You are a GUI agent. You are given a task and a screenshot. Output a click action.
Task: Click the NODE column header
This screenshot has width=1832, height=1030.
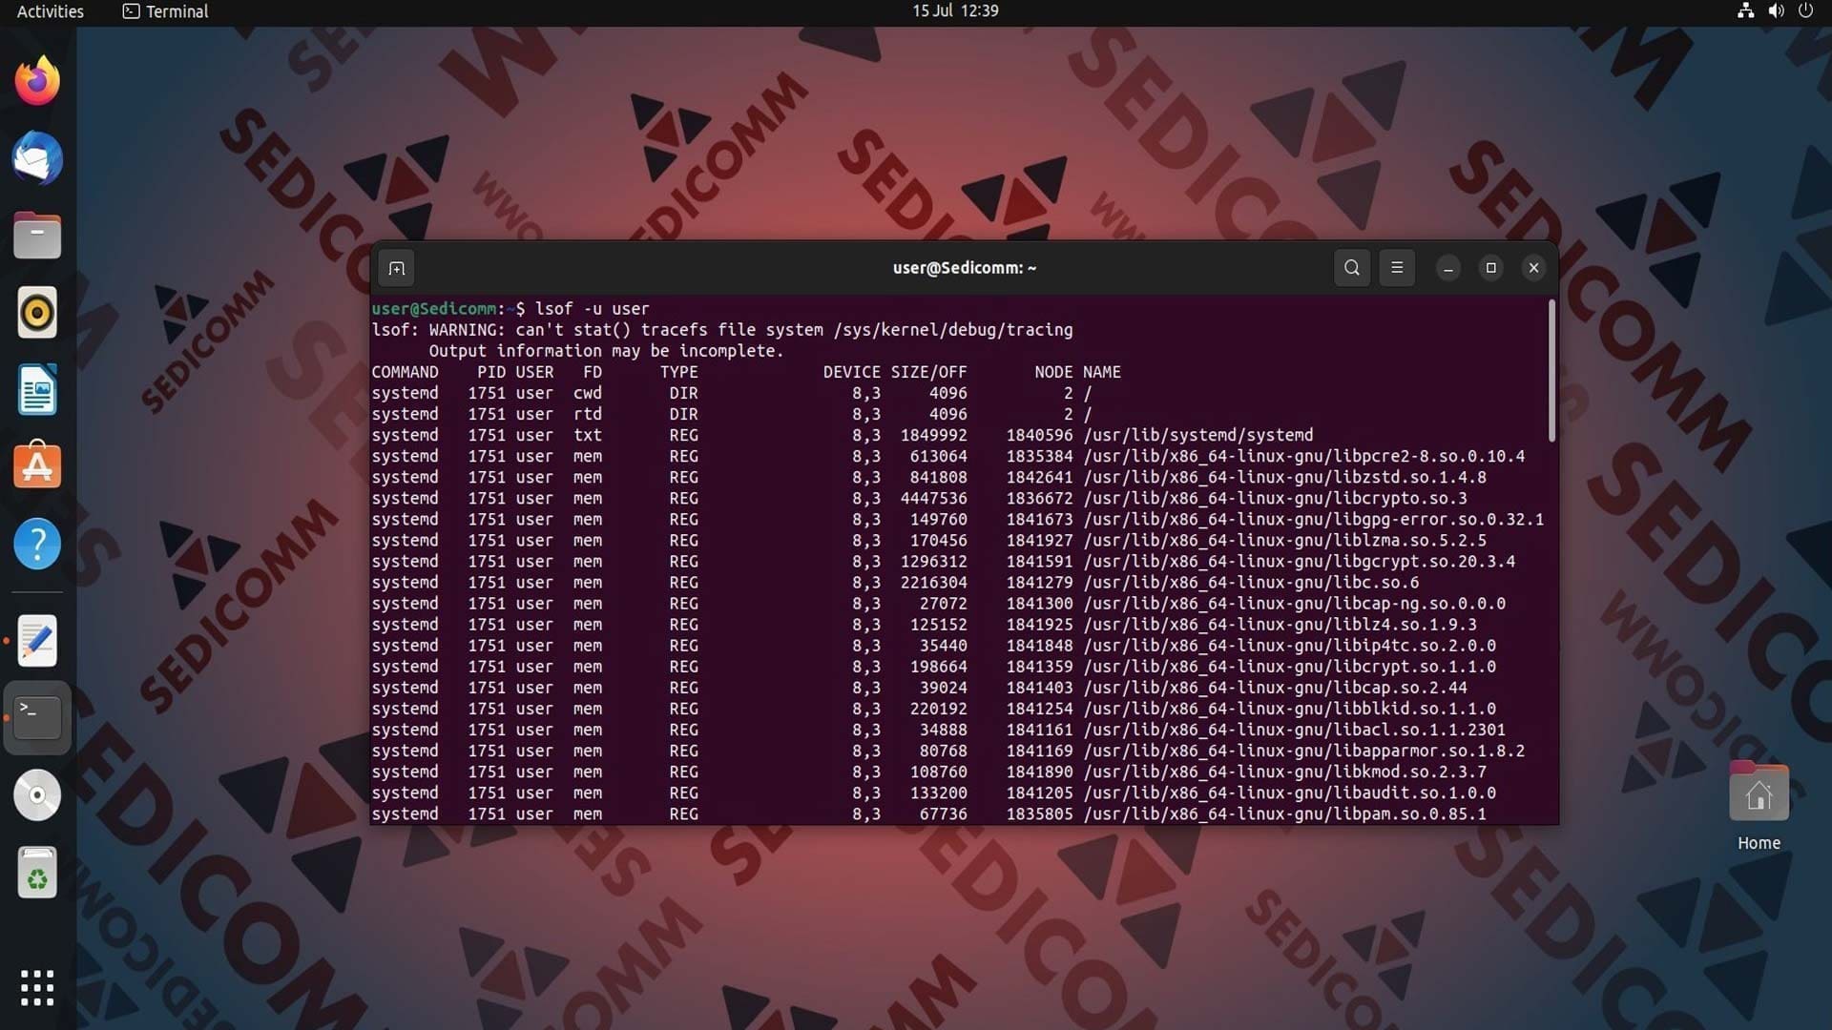click(1053, 372)
